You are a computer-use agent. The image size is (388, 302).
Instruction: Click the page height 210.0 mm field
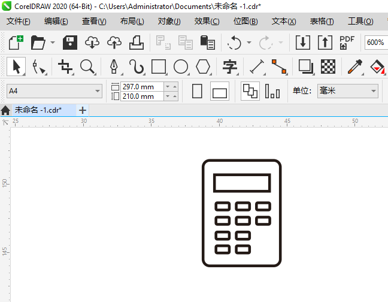(x=142, y=96)
